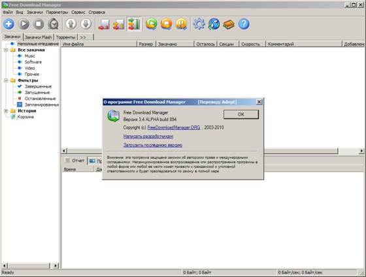Collapse the Фильтры tree folder
The image size is (366, 277).
point(6,80)
